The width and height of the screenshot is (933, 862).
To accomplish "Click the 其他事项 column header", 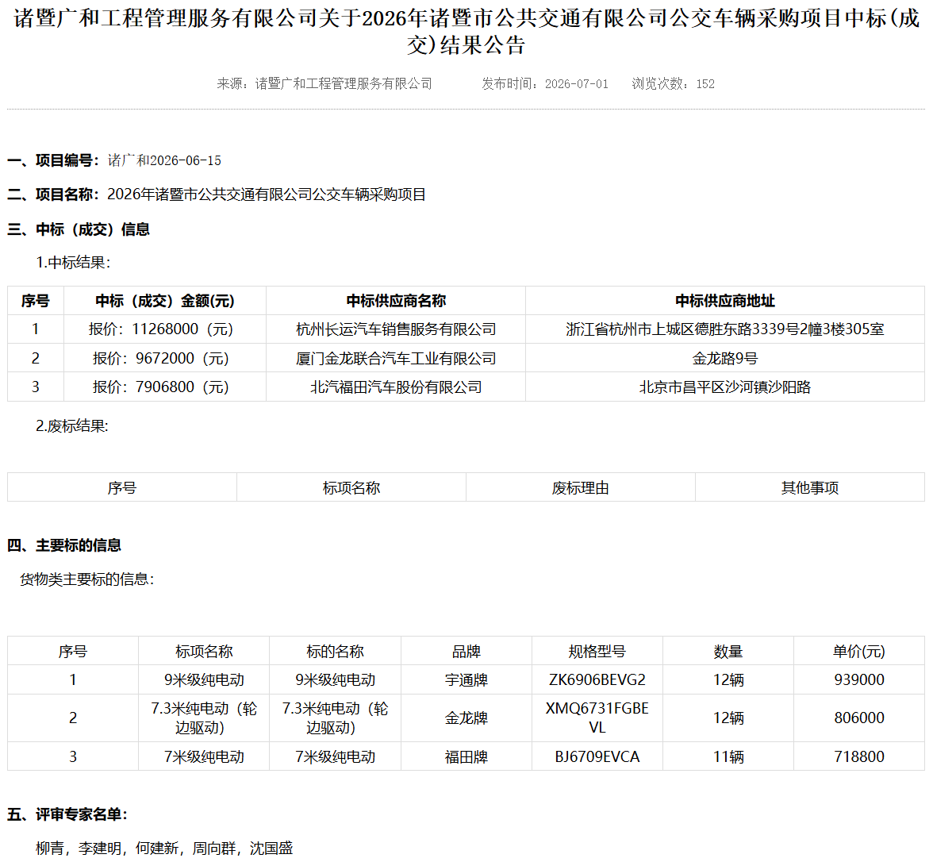I will [x=810, y=487].
